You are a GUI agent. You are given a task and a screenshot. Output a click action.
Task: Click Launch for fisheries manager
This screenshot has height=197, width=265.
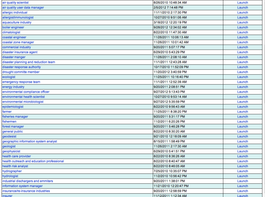242,117
